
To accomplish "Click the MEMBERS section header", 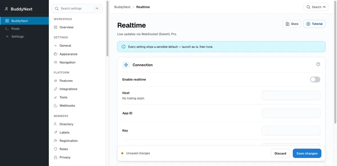I will pos(61,116).
